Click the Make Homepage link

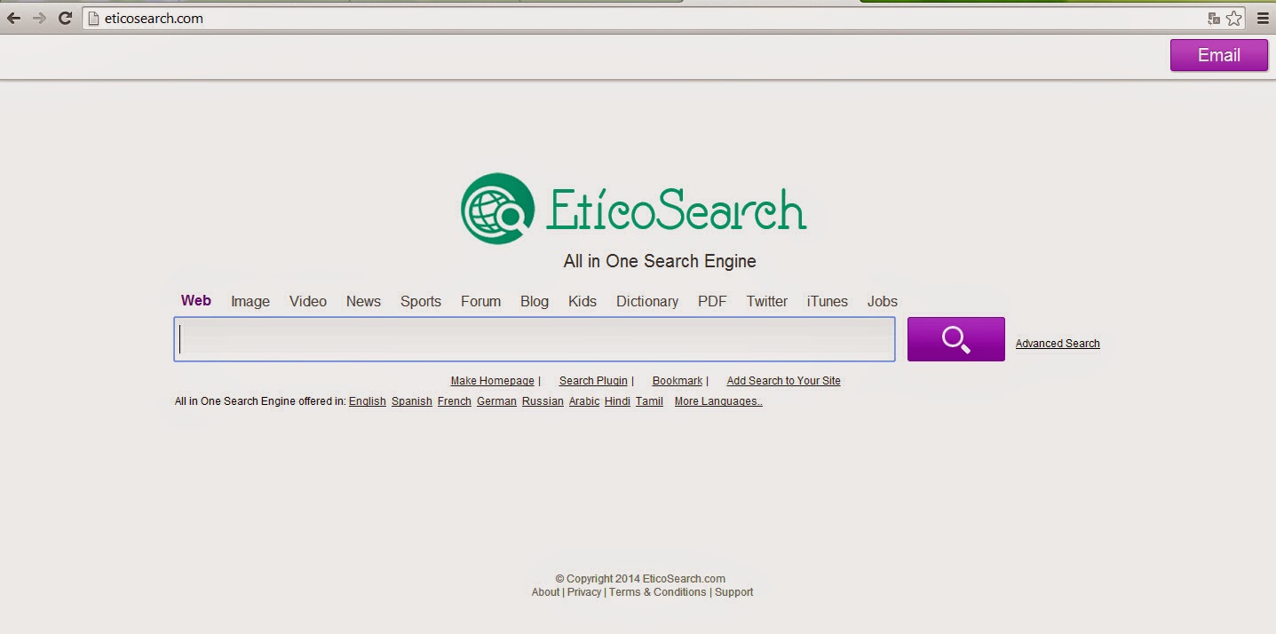pos(493,381)
